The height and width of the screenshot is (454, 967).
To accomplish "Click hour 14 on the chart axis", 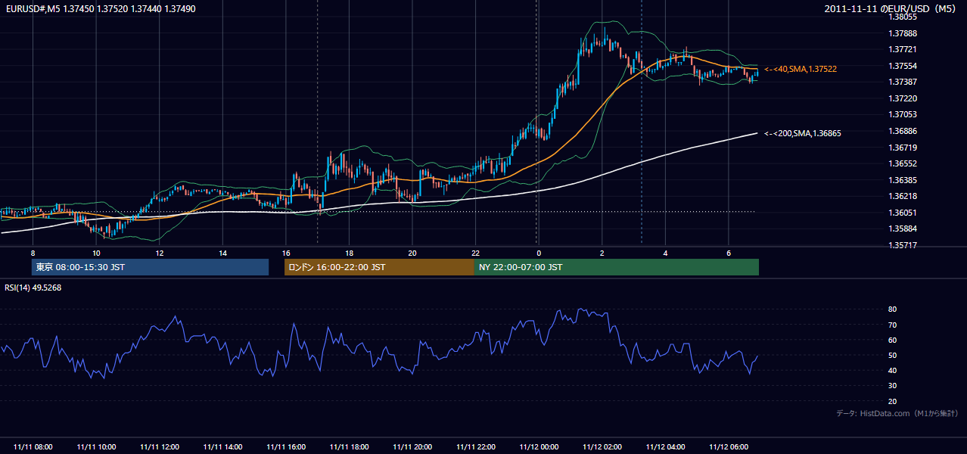I will [222, 253].
